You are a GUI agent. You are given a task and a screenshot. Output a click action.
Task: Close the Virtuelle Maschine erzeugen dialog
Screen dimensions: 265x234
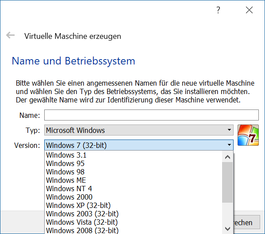(249, 10)
